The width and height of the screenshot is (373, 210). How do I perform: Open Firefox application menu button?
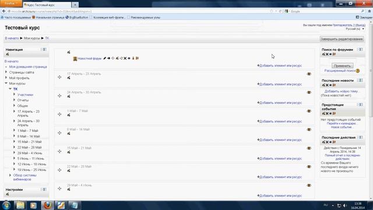(x=10, y=3)
